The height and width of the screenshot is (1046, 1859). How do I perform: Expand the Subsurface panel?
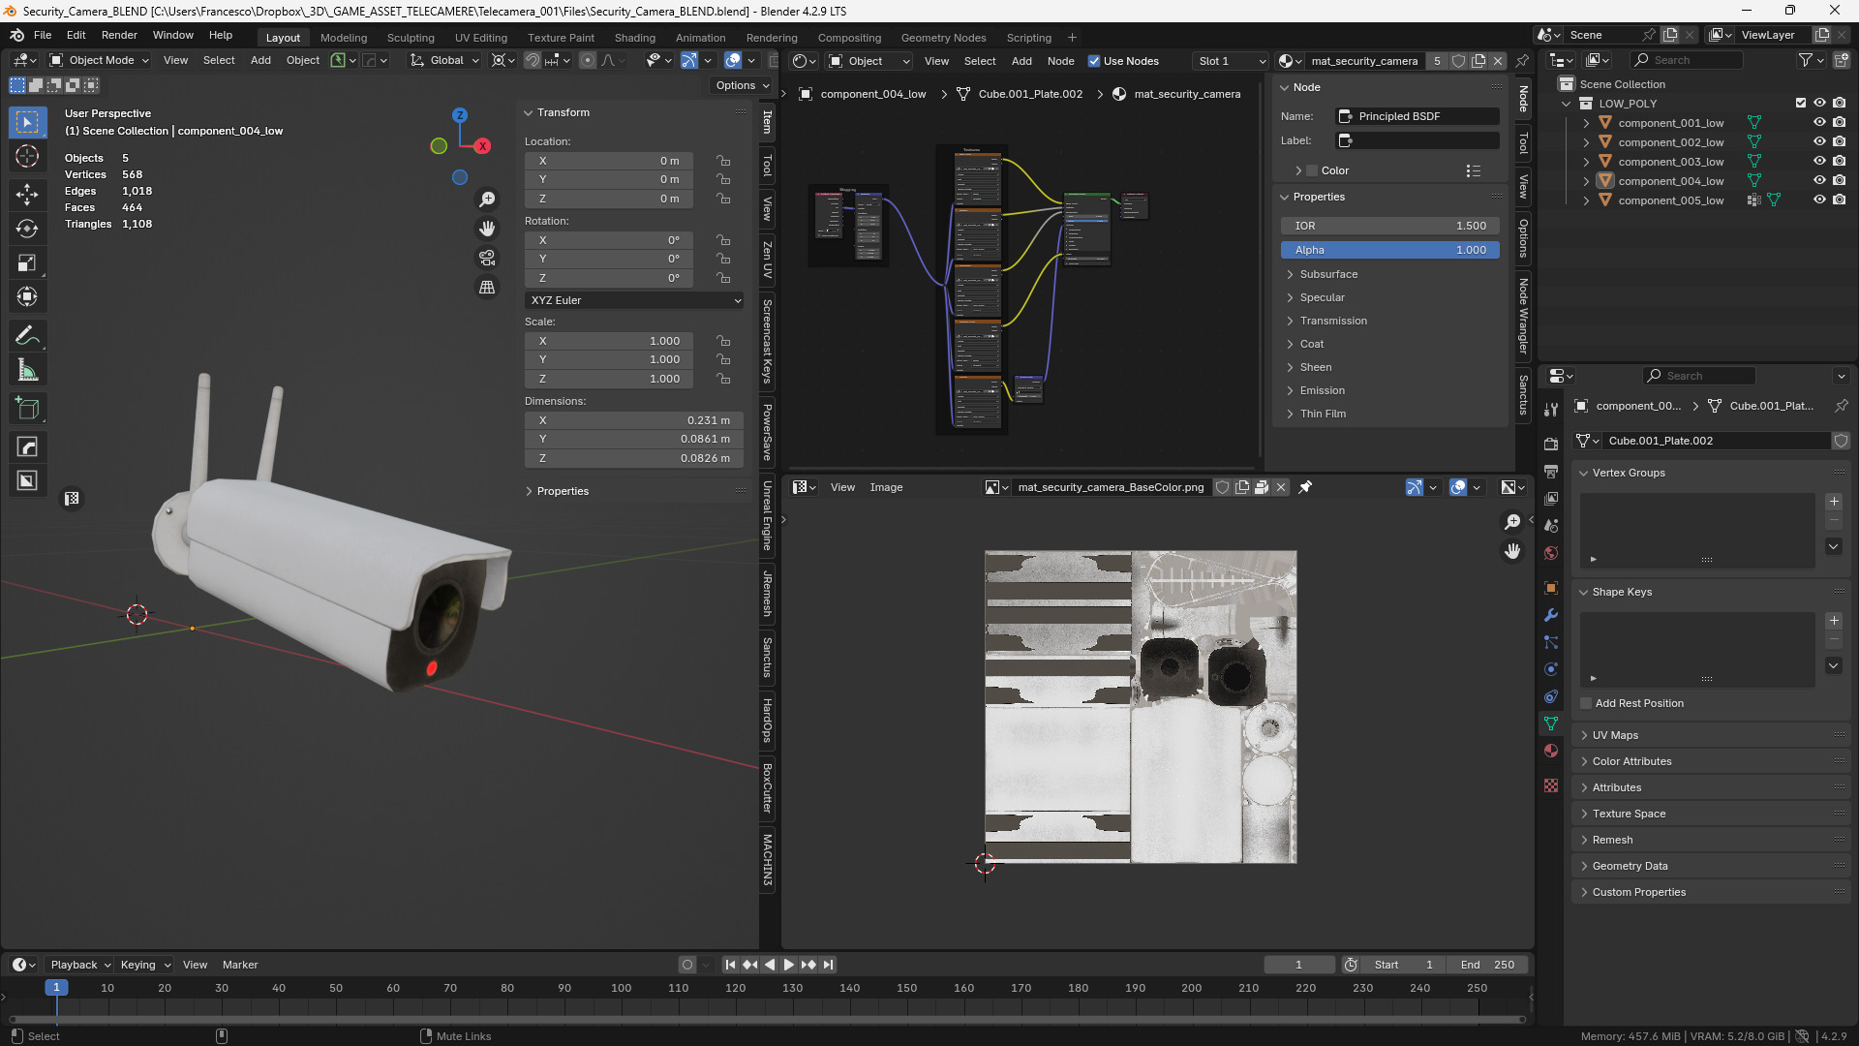point(1328,274)
